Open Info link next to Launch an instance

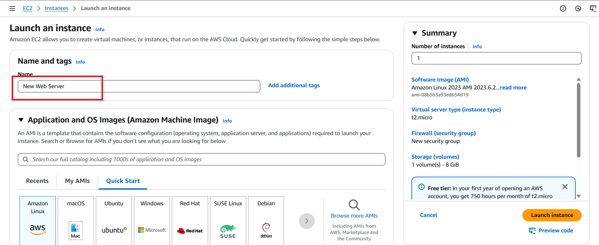tap(100, 30)
